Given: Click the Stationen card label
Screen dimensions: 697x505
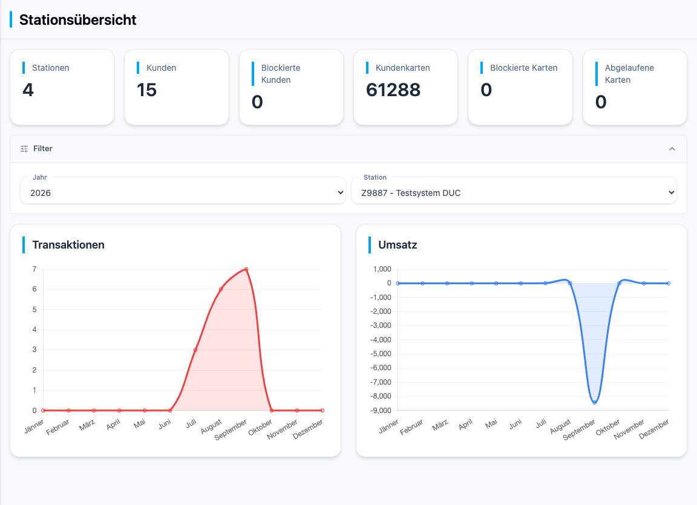Looking at the screenshot, I should tap(51, 68).
